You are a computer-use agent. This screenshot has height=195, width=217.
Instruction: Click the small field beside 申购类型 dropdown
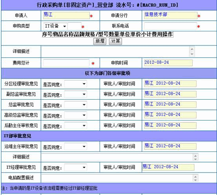(x=75, y=26)
